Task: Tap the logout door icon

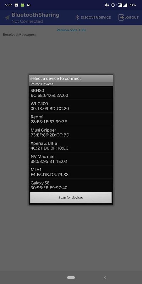Action: tap(121, 17)
